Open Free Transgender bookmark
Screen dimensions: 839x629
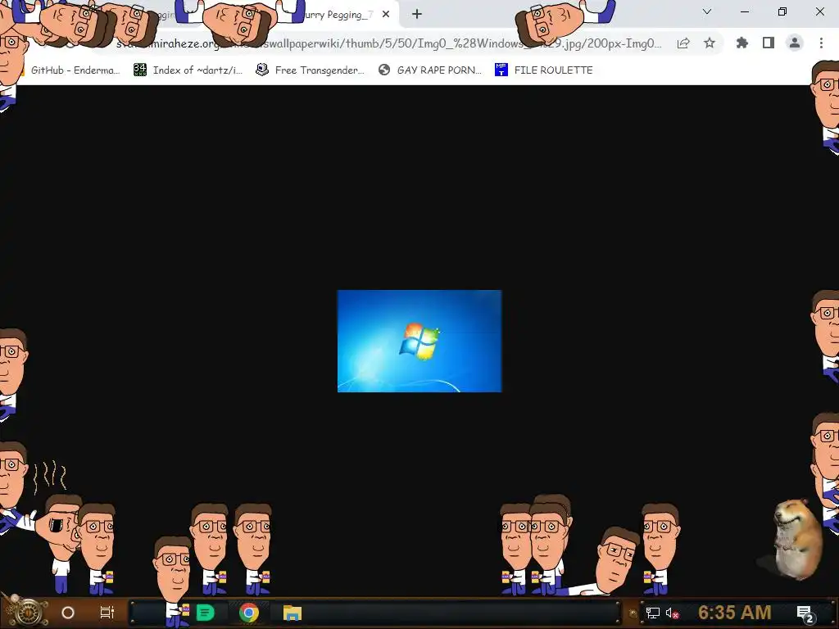click(x=310, y=70)
